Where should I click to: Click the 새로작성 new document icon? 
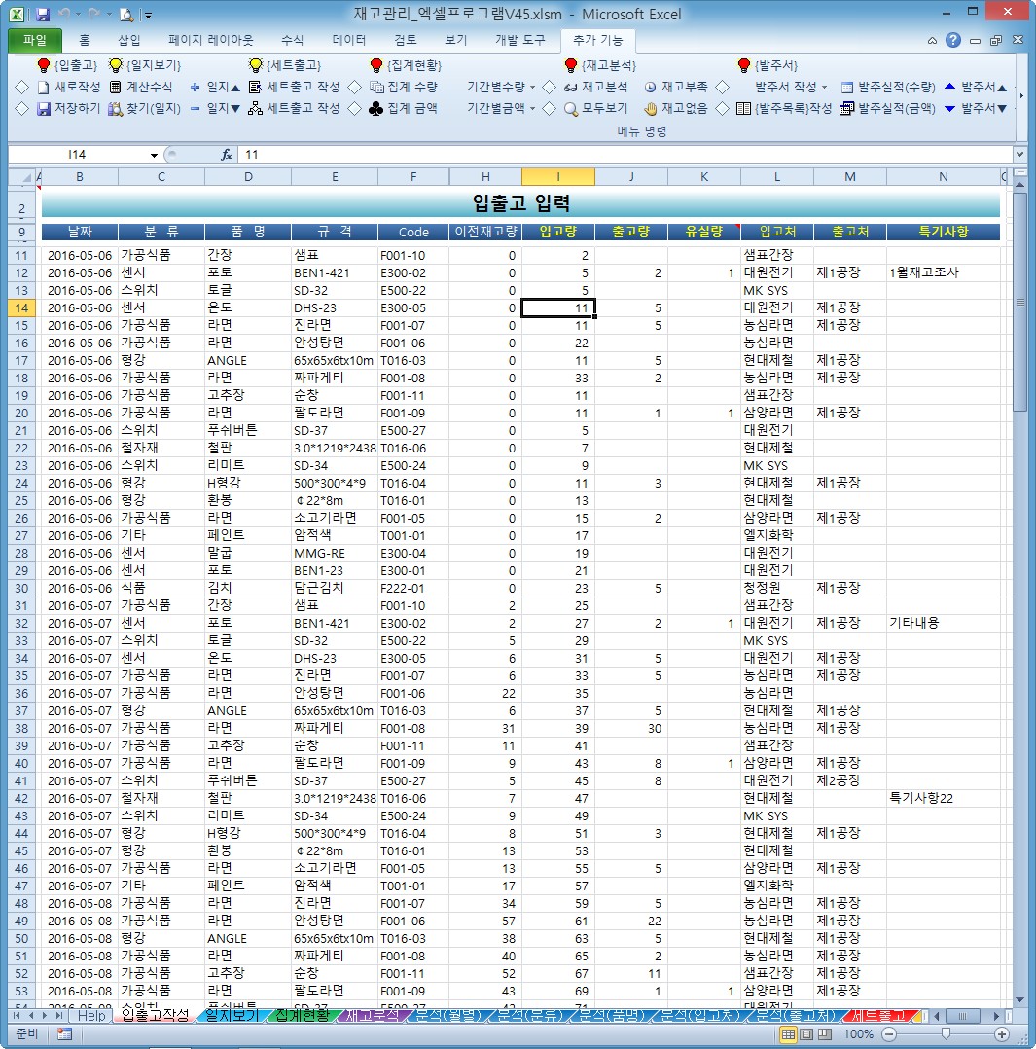[44, 87]
